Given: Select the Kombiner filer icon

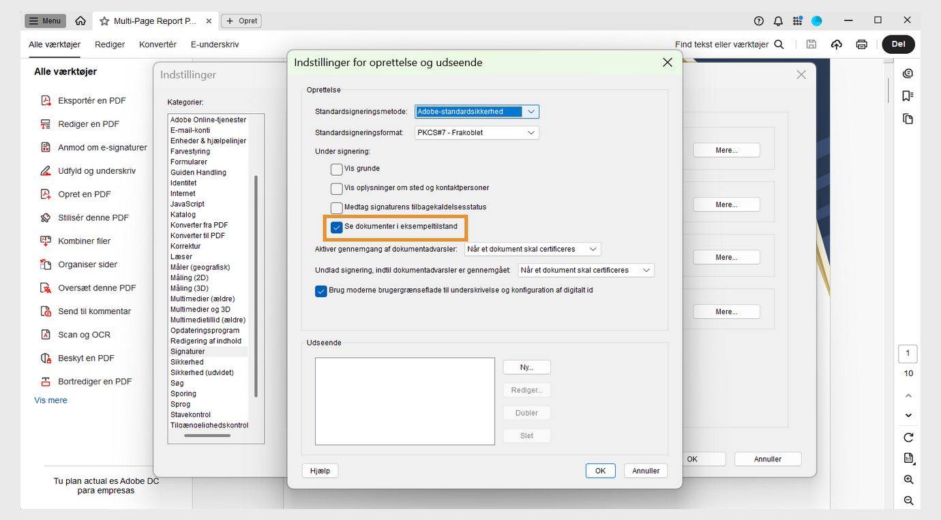Looking at the screenshot, I should pos(46,241).
